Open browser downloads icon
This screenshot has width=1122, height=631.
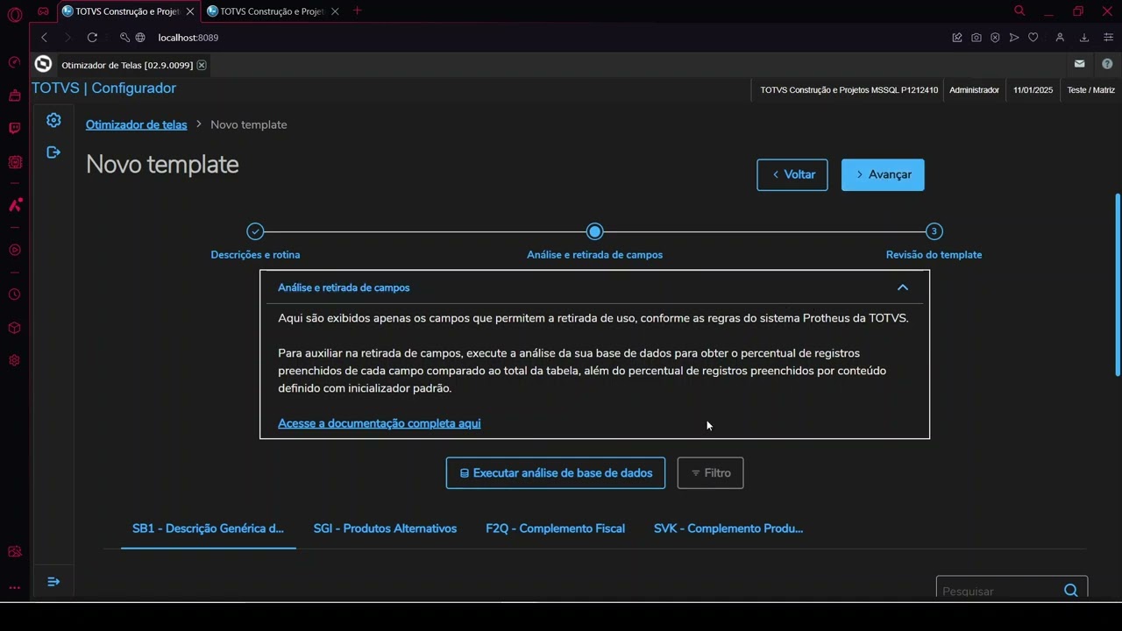pos(1084,38)
